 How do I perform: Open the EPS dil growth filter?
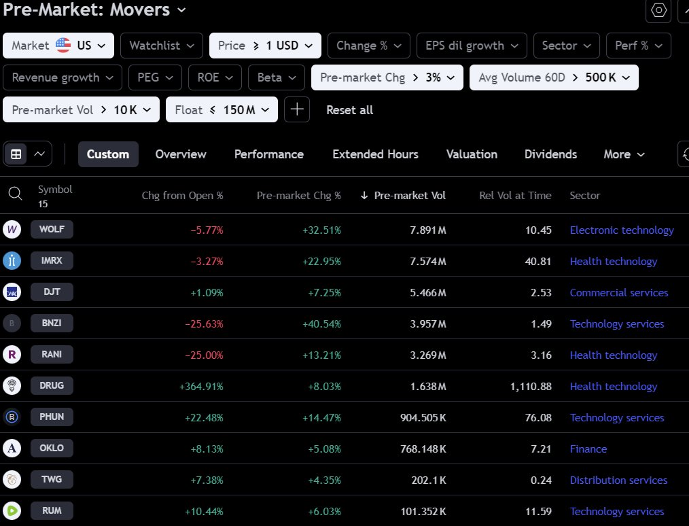[472, 46]
